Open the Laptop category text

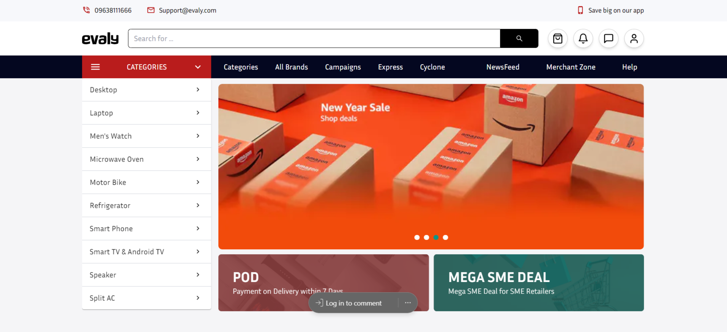tap(101, 113)
